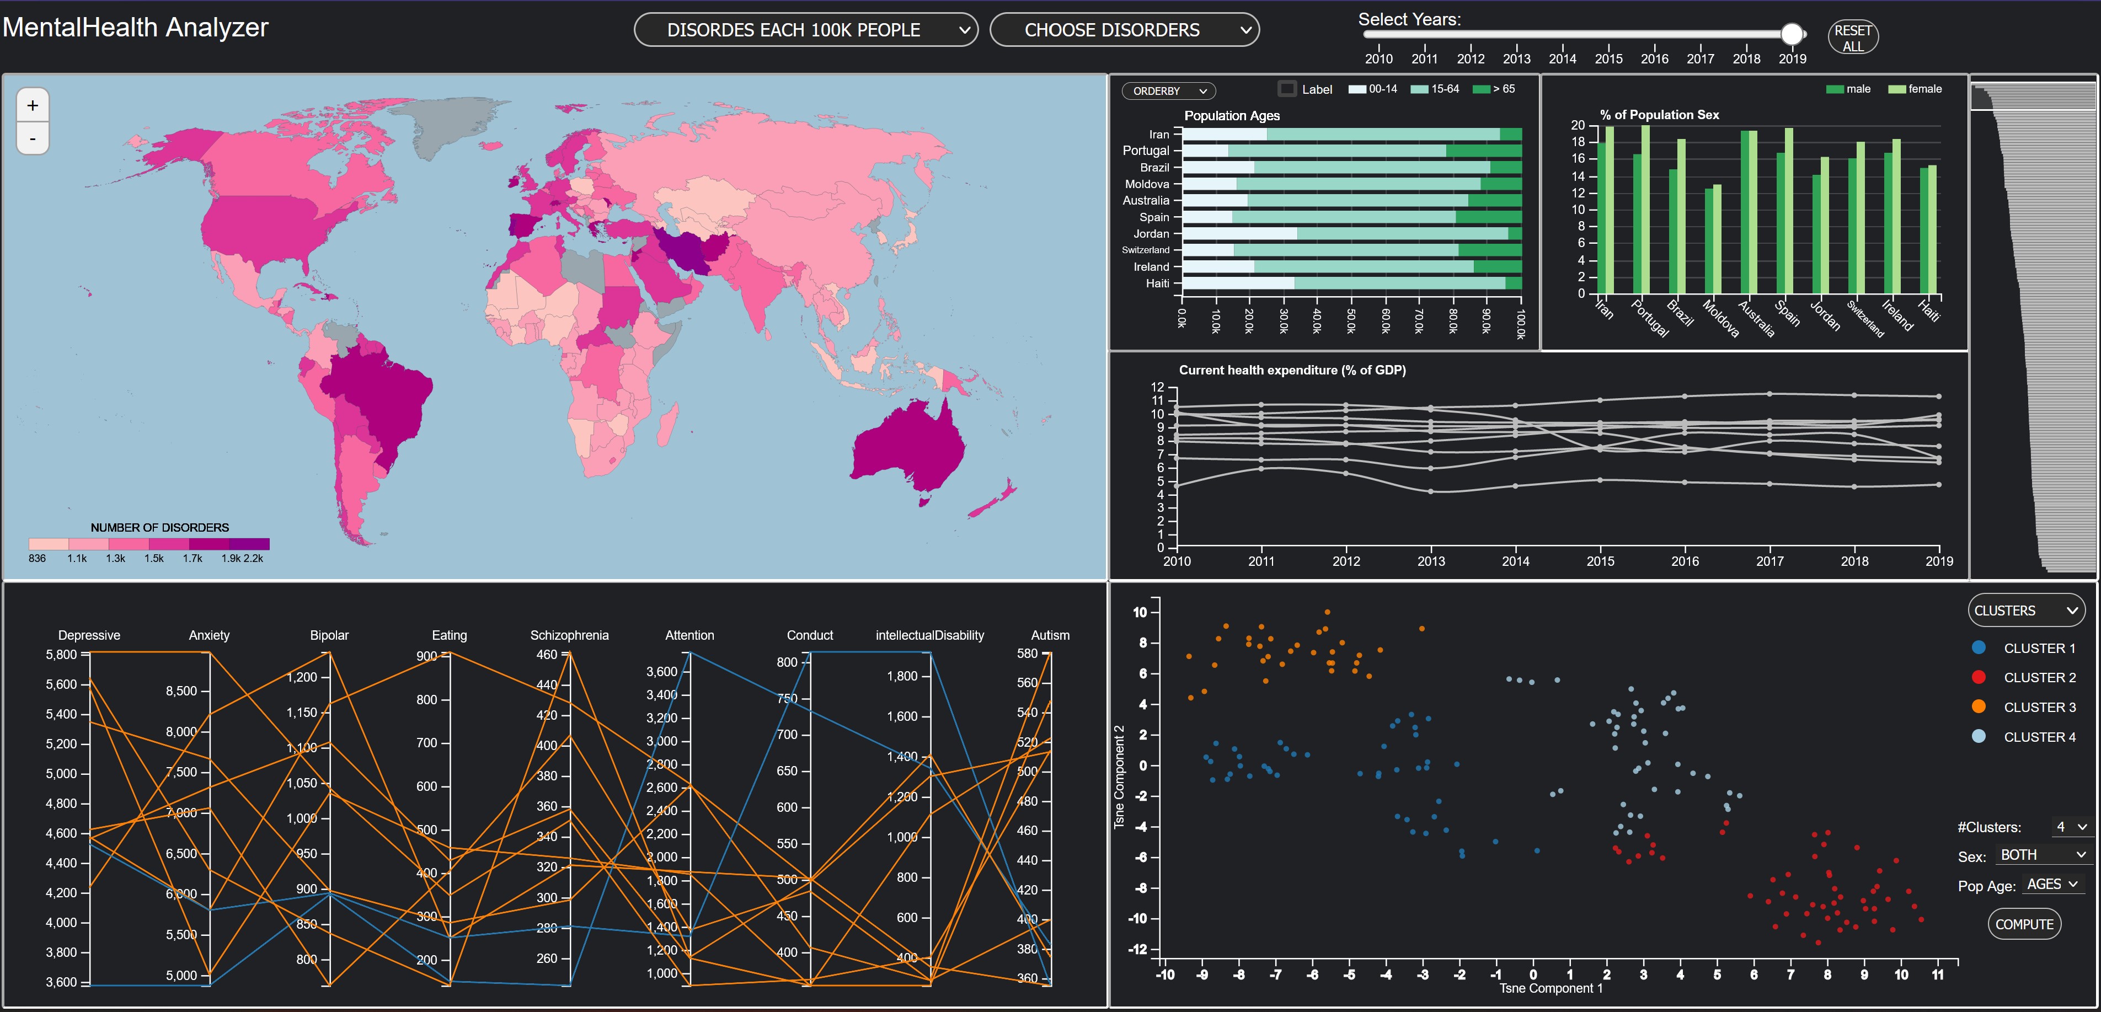Open the Sex dropdown set to BOTH
Image resolution: width=2101 pixels, height=1012 pixels.
point(2043,855)
